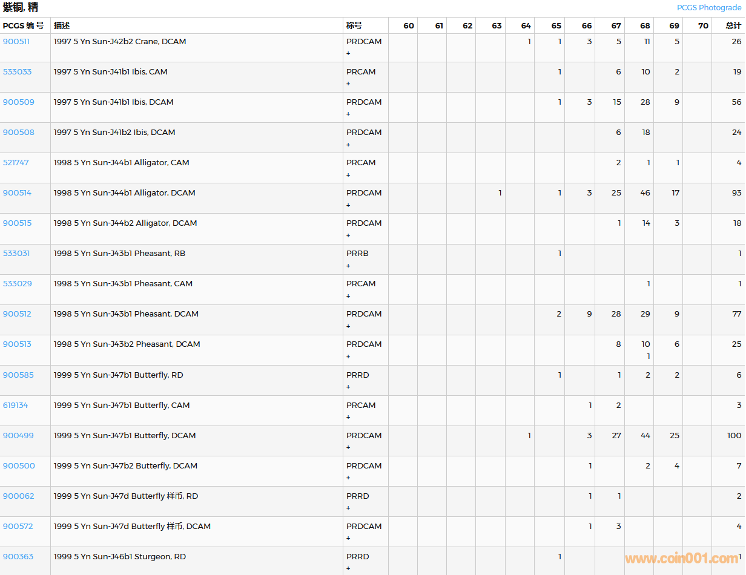The image size is (746, 575).
Task: Expand plus sign under PRRB Pheasant row
Action: coord(348,266)
